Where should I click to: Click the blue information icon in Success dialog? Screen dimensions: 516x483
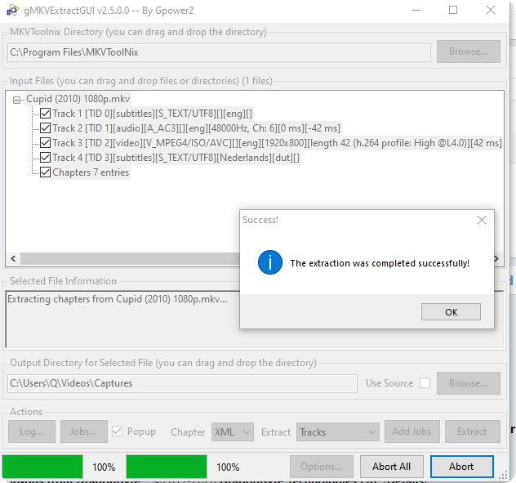point(269,263)
